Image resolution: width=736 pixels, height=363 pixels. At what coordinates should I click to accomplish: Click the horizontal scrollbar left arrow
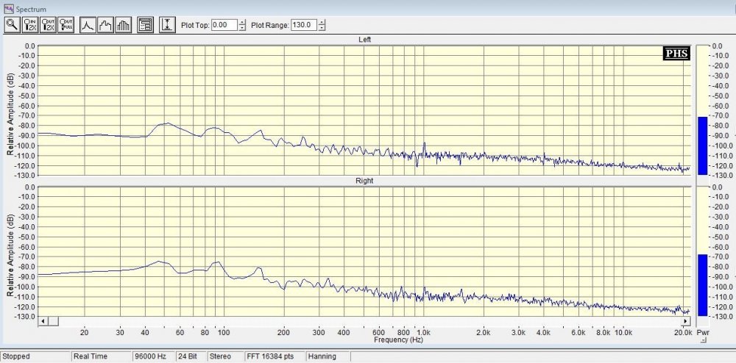43,321
